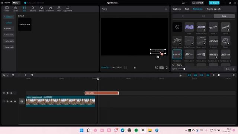This screenshot has width=238, height=134.
Task: Click the microphone record voiceover icon
Action: coord(180,75)
